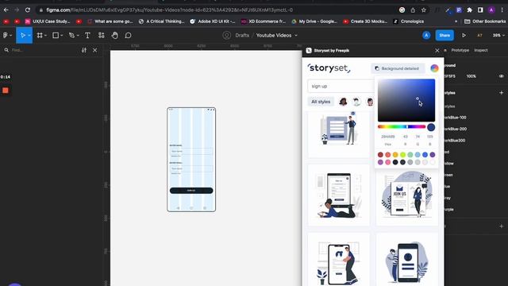Select the Pen tool
The height and width of the screenshot is (286, 508).
(x=72, y=35)
